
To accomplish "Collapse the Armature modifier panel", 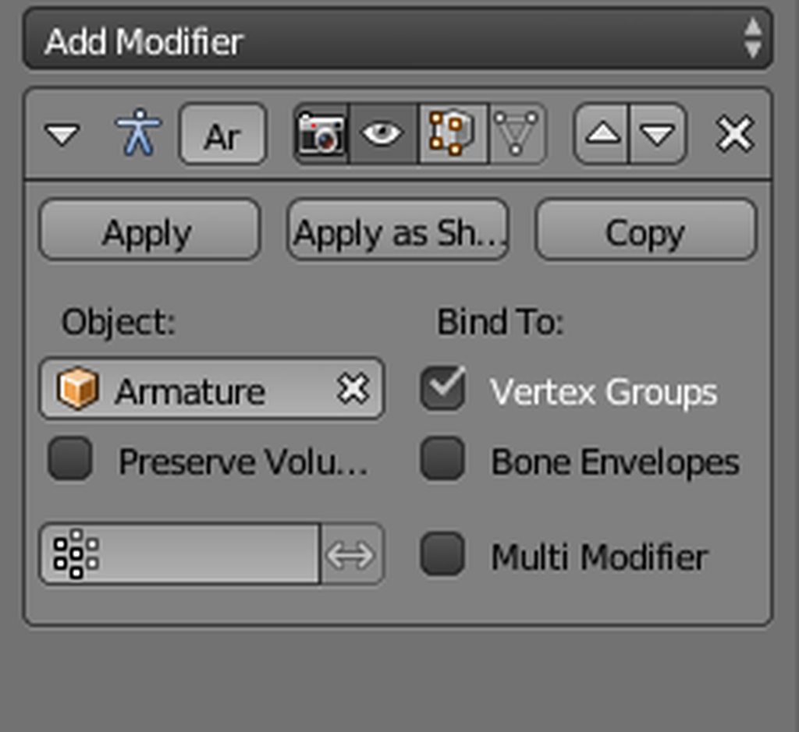I will (62, 135).
